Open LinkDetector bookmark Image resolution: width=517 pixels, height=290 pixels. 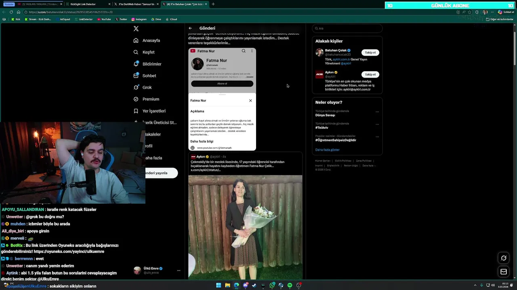coord(83,19)
